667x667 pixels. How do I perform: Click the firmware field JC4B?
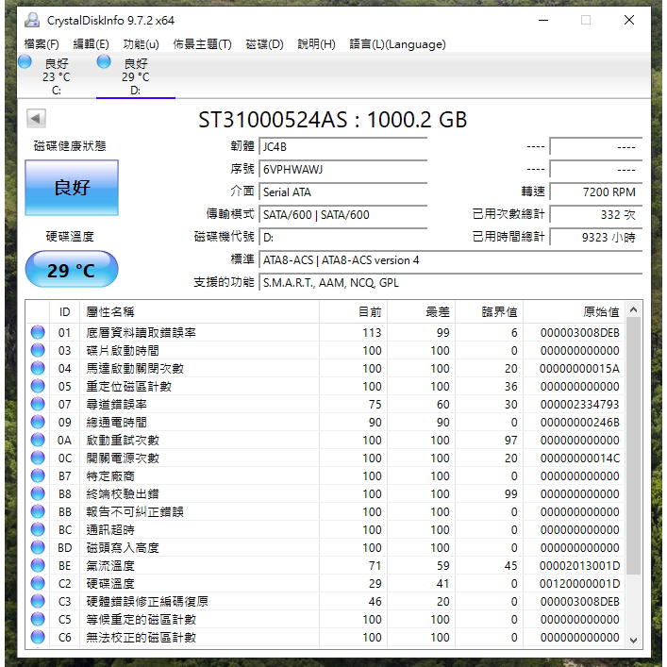(x=342, y=147)
